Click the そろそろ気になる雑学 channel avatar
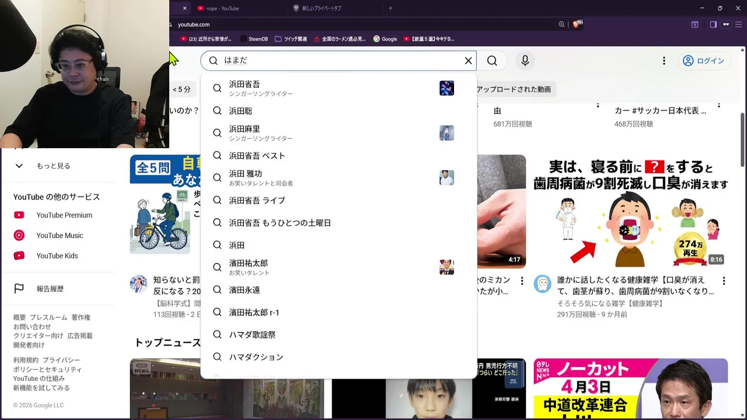Image resolution: width=747 pixels, height=420 pixels. (x=543, y=284)
